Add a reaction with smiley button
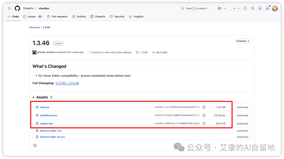This screenshot has height=159, width=284. tap(35, 145)
